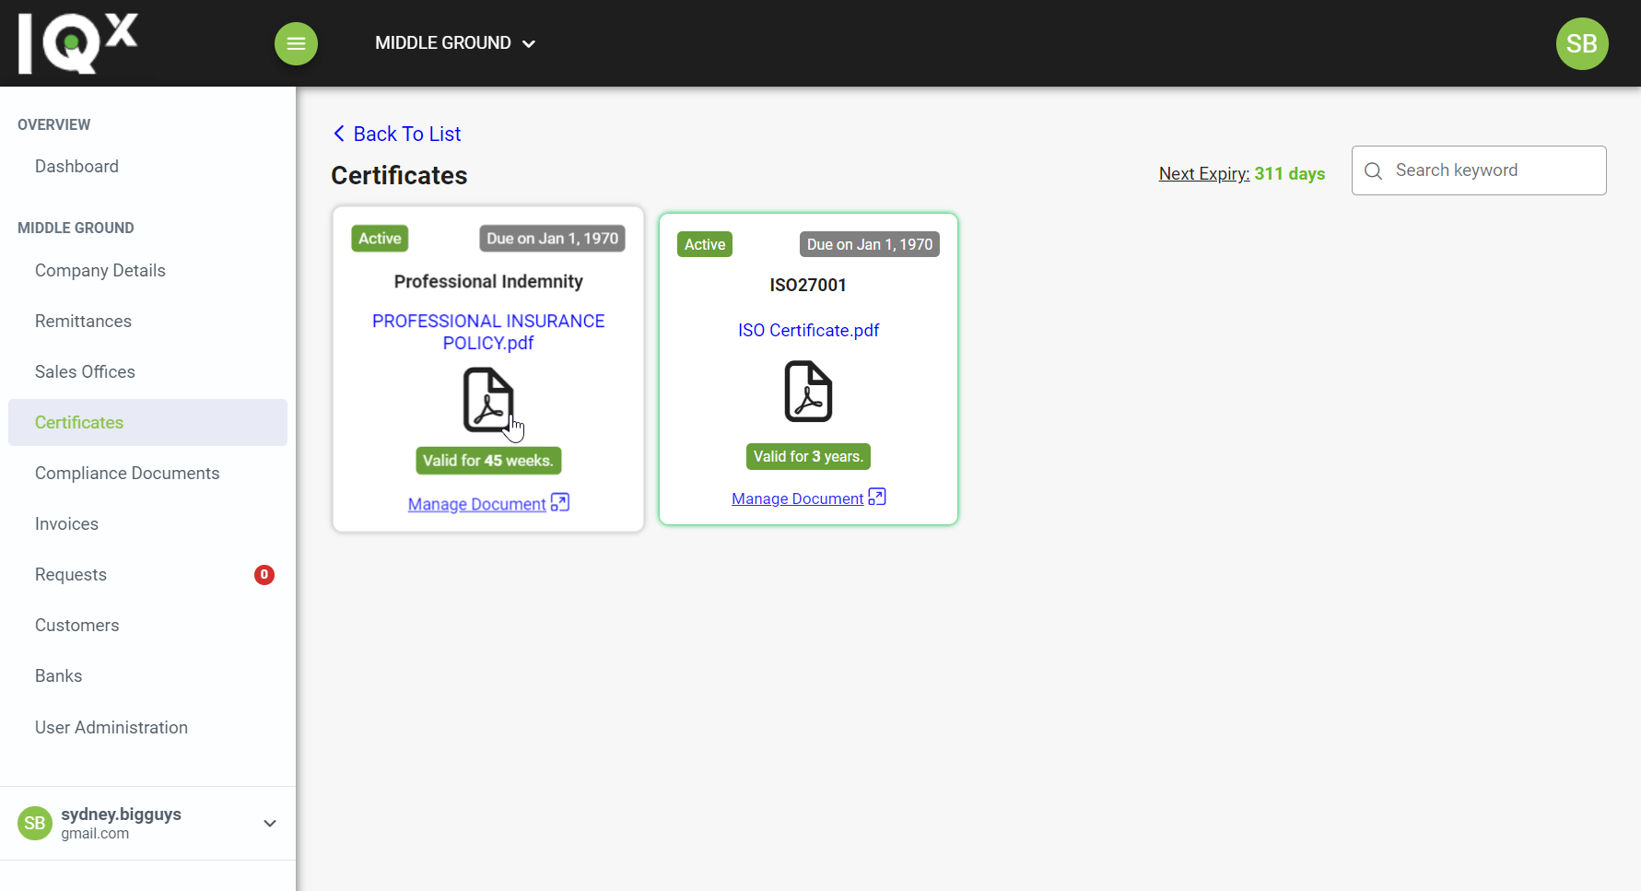1641x891 pixels.
Task: Click the Active badge on Professional Indemnity card
Action: [x=379, y=238]
